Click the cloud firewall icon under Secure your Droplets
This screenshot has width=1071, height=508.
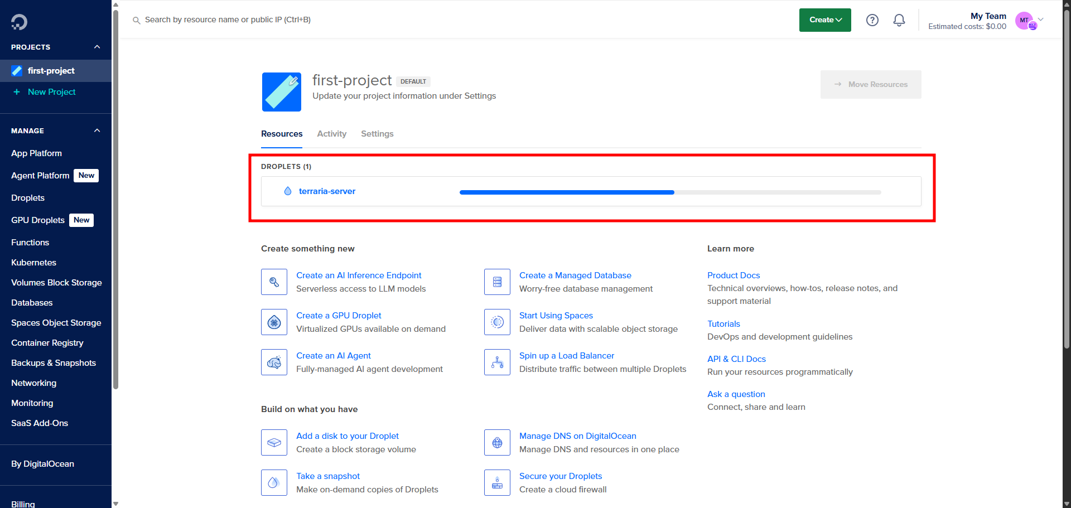(x=497, y=482)
